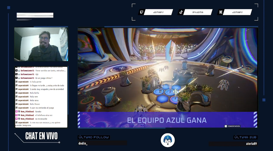
Task: Click the TikTok logo icon
Action: coord(181,12)
